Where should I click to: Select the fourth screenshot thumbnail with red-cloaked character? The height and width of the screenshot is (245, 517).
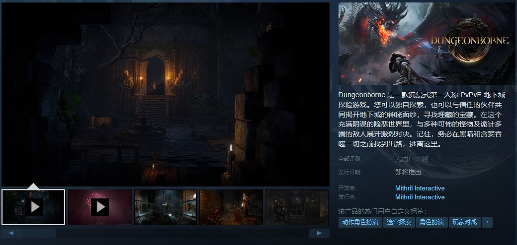[231, 207]
